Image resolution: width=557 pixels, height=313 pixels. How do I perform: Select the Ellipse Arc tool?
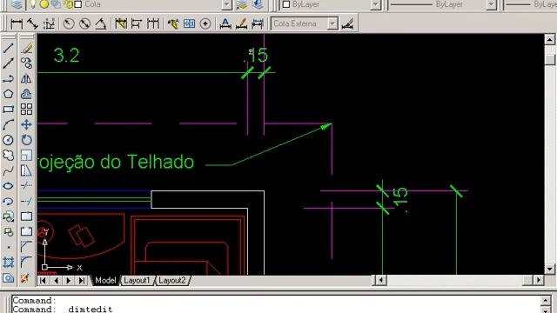click(8, 201)
